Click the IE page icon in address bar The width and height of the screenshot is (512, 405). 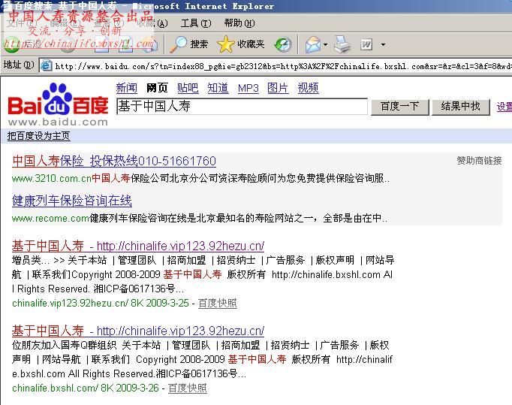(x=46, y=65)
